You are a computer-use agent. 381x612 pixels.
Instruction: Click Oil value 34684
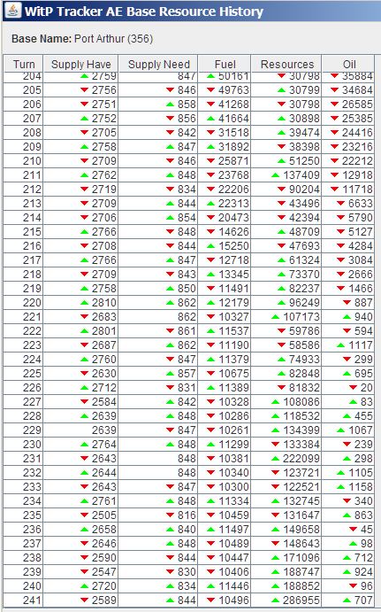click(357, 90)
